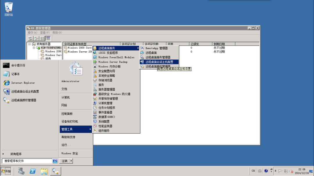Open iSCSI 发起程序 from 管理工具 menu
This screenshot has height=176, width=314.
(x=116, y=53)
